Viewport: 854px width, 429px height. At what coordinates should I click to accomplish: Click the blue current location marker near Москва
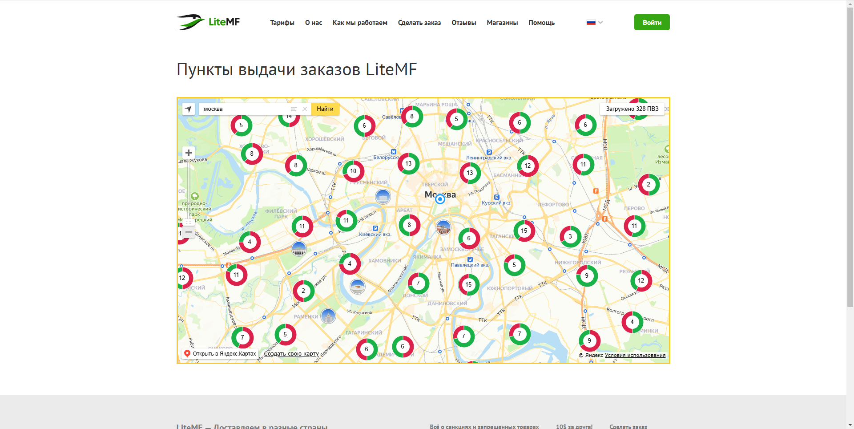pos(440,199)
